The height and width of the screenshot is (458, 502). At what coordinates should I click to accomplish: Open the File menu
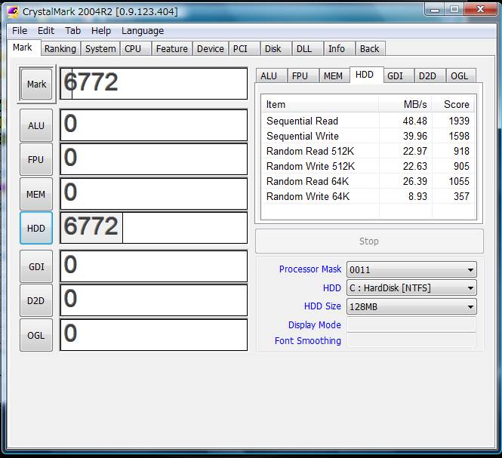(20, 31)
